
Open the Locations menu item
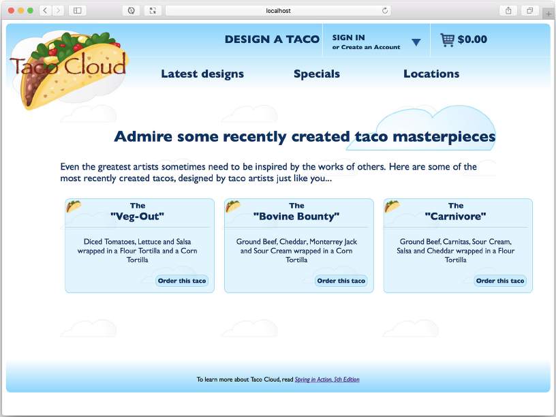coord(431,74)
